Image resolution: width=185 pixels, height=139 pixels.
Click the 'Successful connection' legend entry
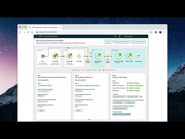(107, 70)
